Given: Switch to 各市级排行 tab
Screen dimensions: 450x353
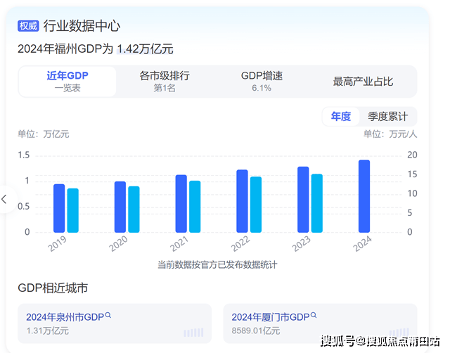Looking at the screenshot, I should 165,82.
